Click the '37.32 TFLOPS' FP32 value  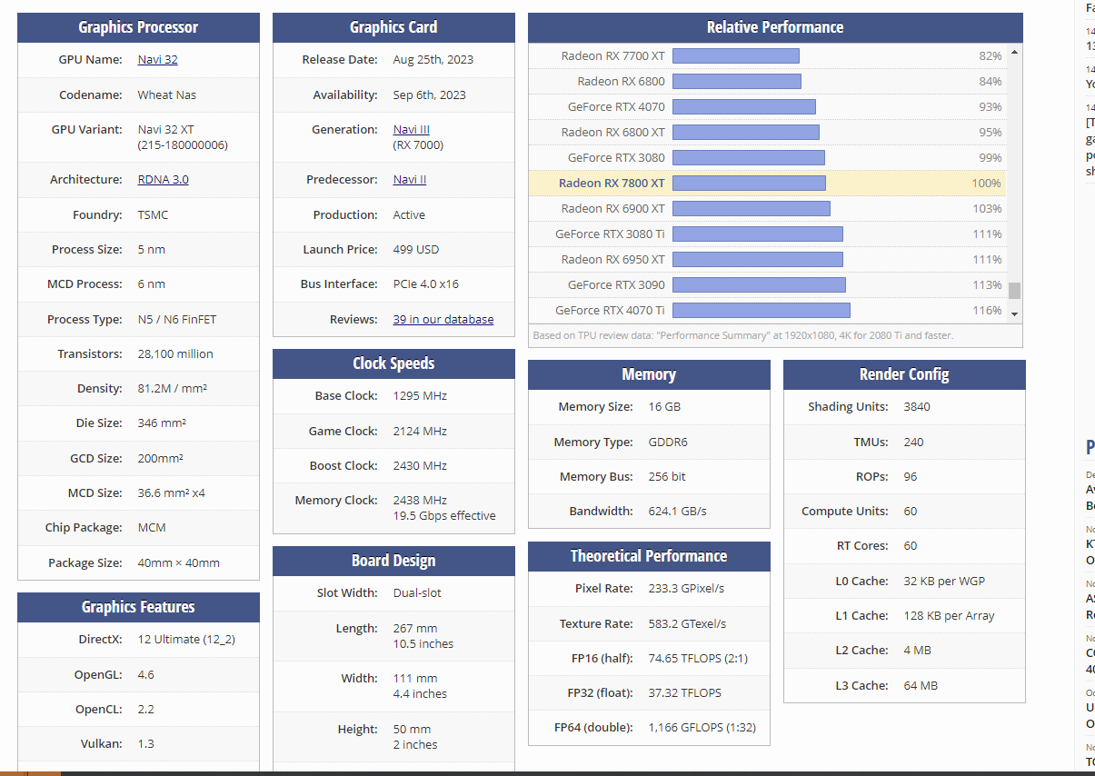click(x=685, y=693)
